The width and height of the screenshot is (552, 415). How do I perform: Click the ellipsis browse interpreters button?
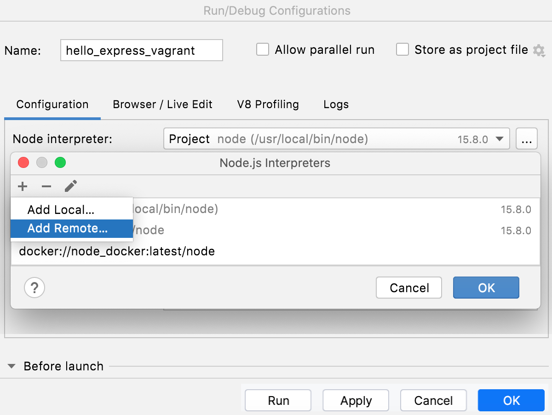pyautogui.click(x=527, y=139)
